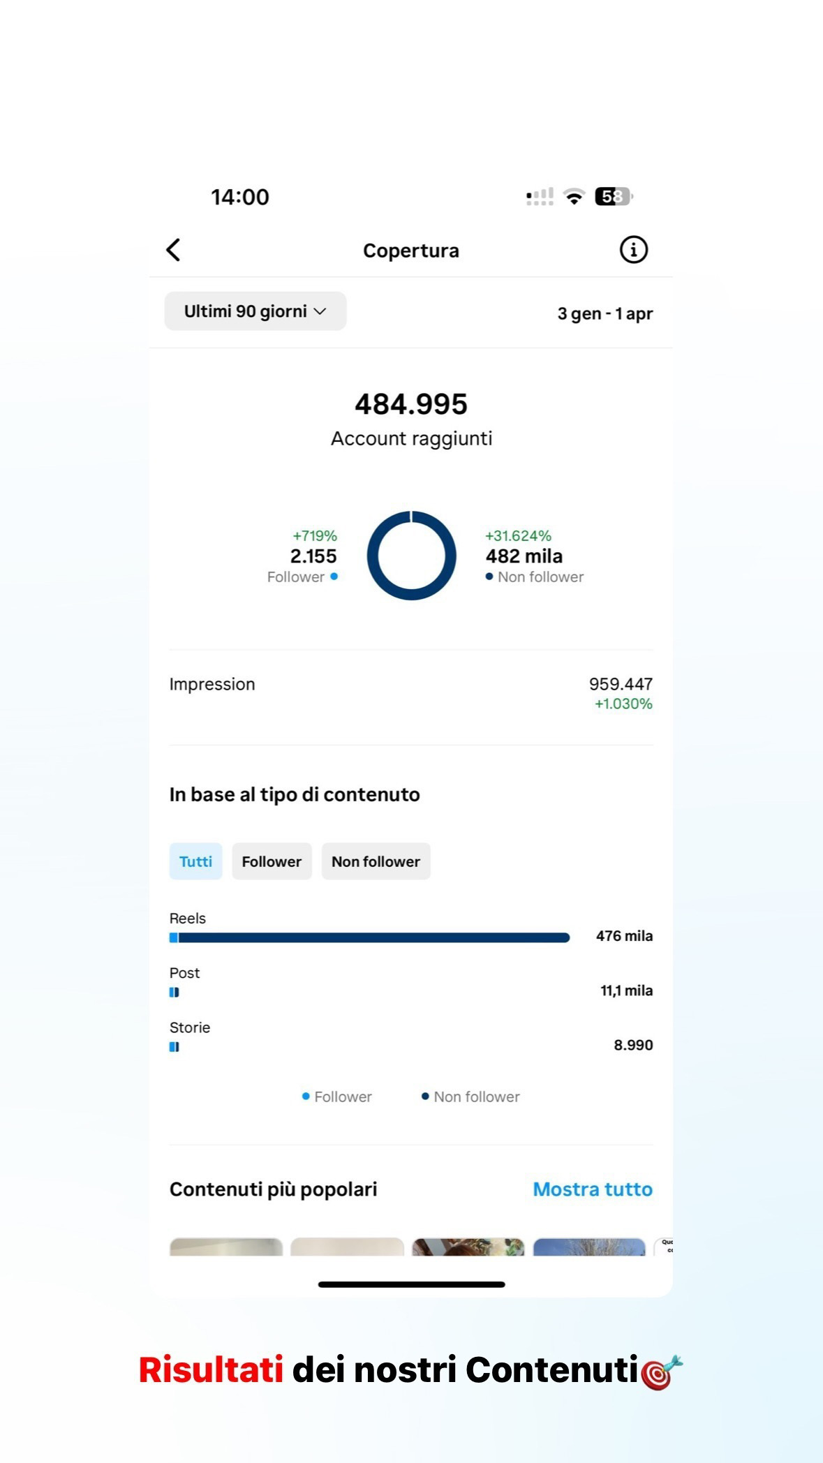Select the Non follower filter tab
The image size is (823, 1463).
pyautogui.click(x=376, y=861)
